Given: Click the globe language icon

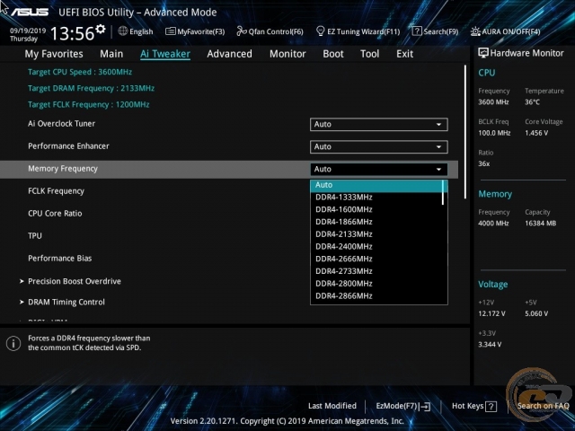Looking at the screenshot, I should click(x=123, y=31).
